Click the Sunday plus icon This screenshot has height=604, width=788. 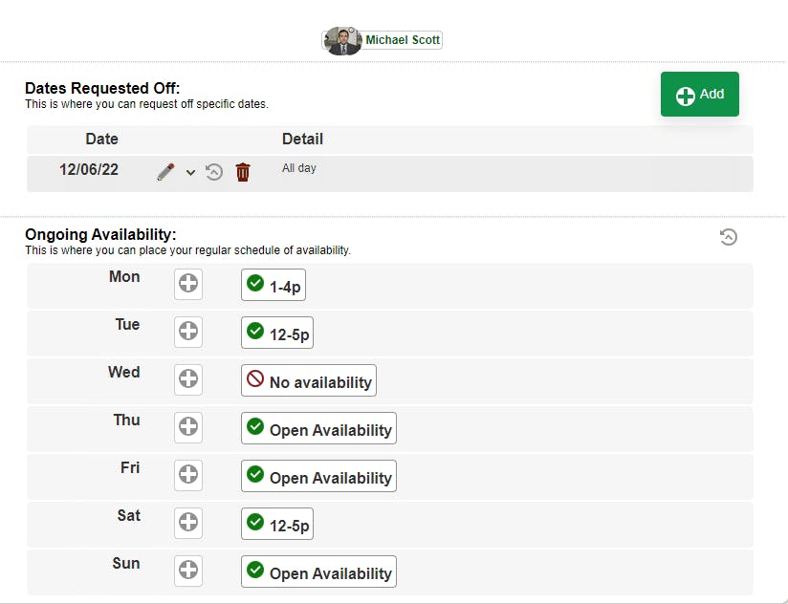(188, 571)
